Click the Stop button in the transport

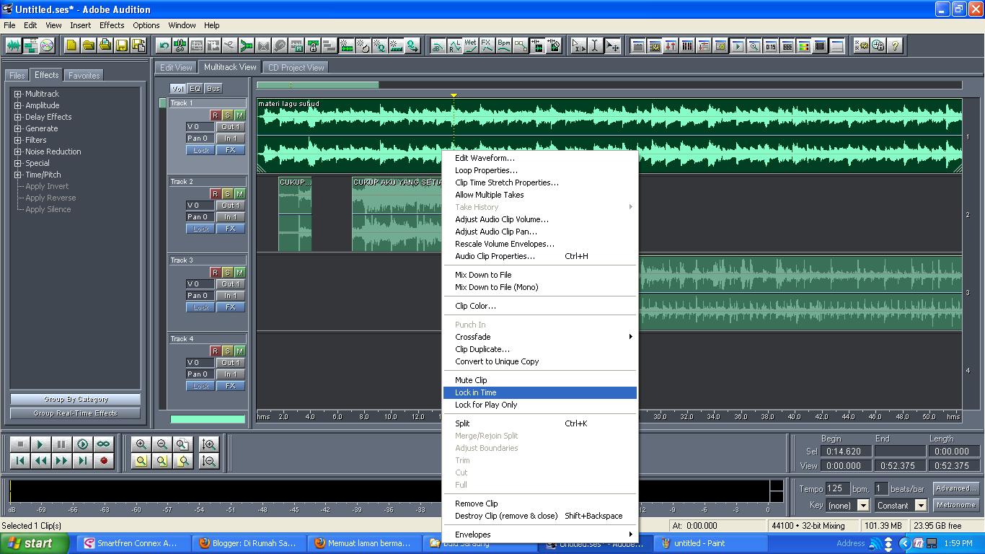pos(19,444)
